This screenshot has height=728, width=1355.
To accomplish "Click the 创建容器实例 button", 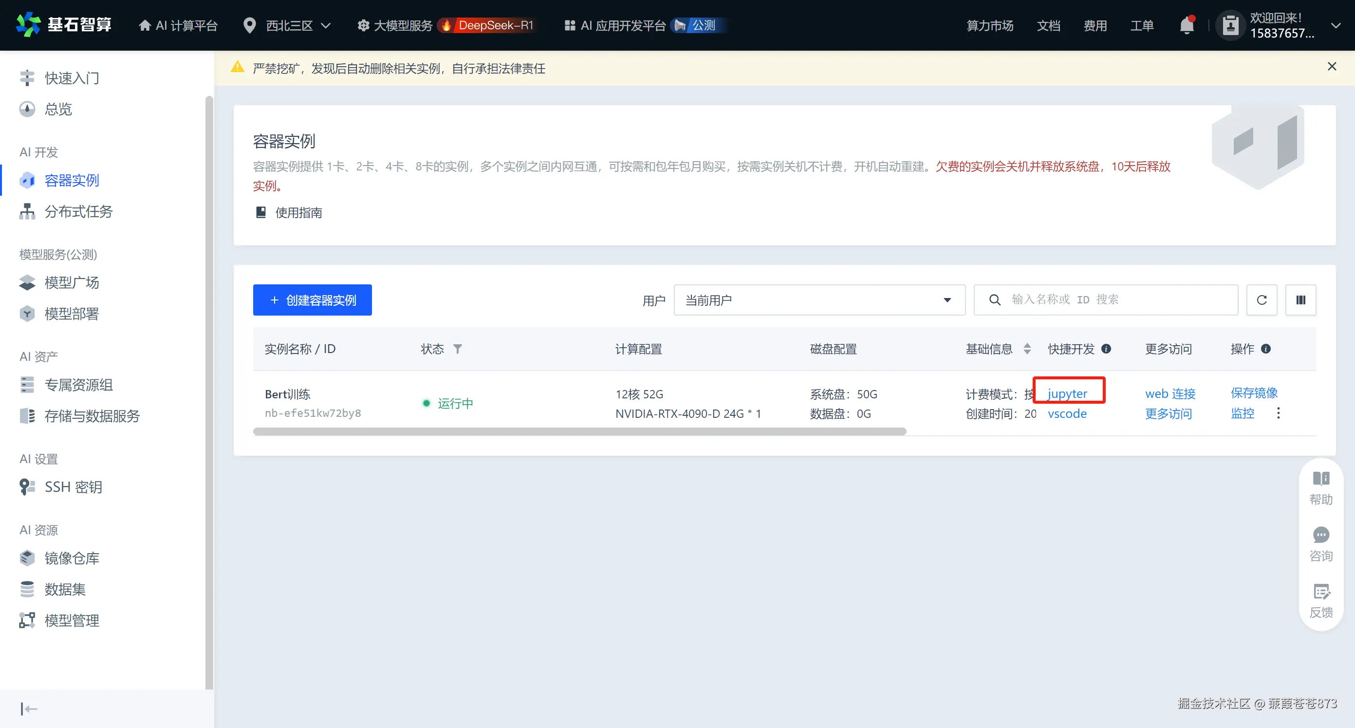I will 312,300.
